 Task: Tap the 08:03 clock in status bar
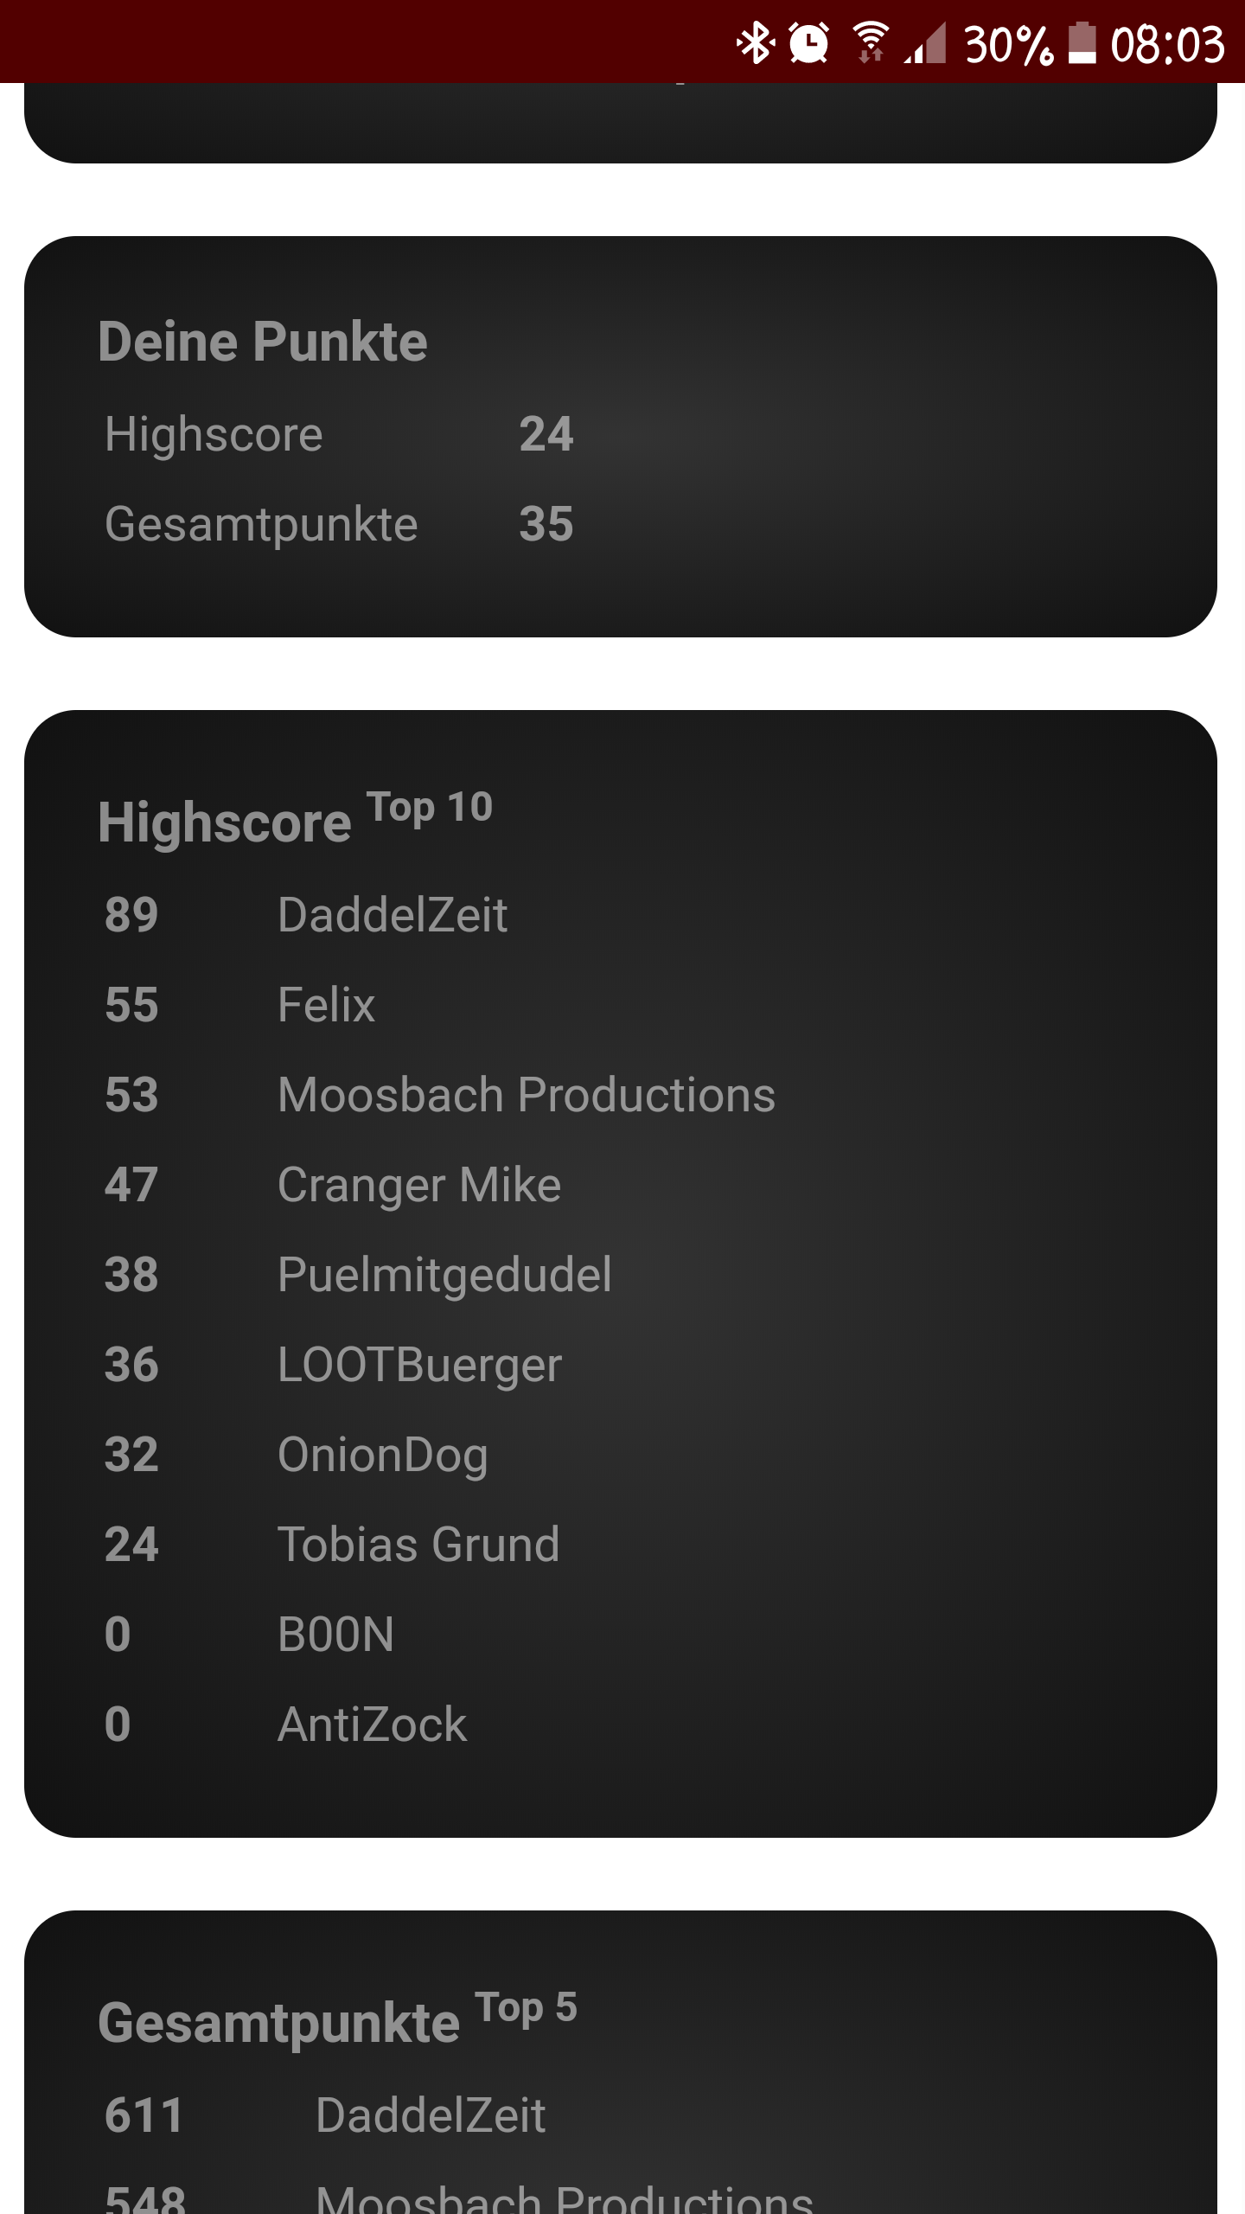pyautogui.click(x=1167, y=43)
